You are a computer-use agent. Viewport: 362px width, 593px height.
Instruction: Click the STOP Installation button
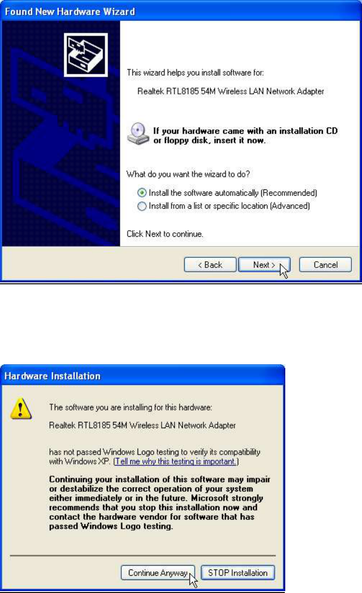coord(238,573)
